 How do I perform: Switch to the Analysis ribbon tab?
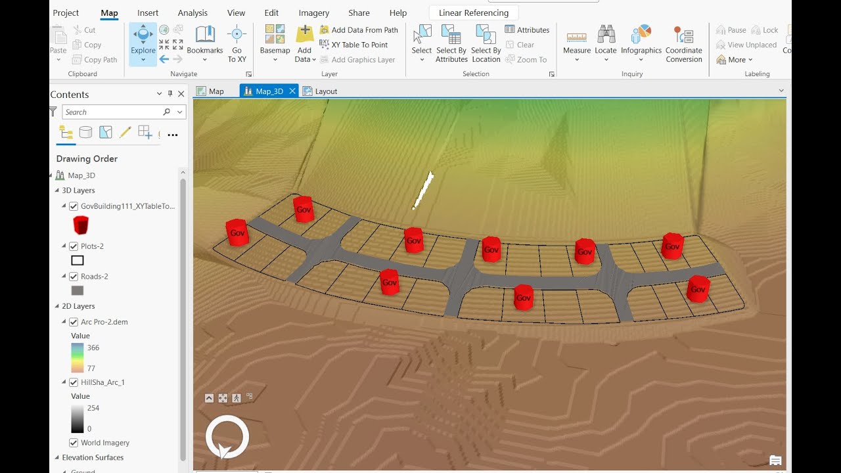pyautogui.click(x=193, y=13)
